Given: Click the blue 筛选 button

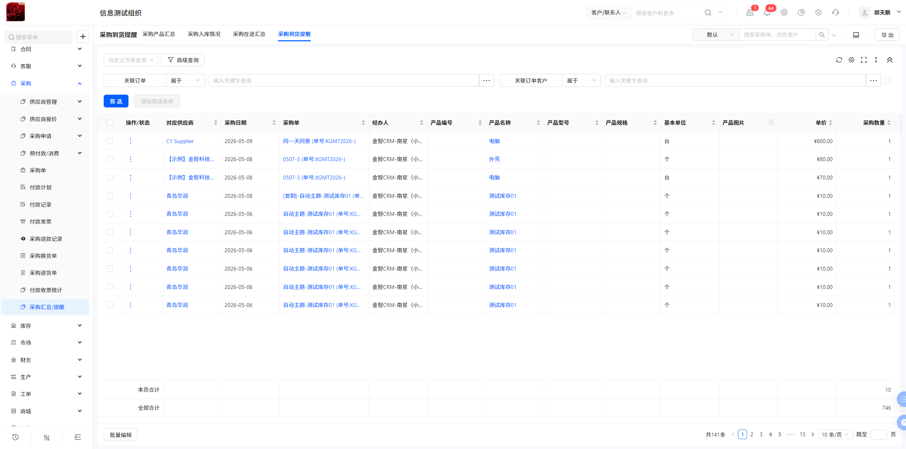Looking at the screenshot, I should pos(116,101).
